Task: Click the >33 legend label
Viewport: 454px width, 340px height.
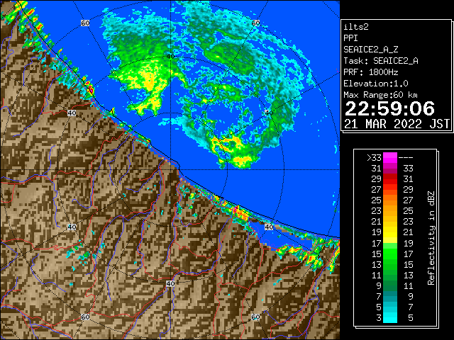Action: pos(374,158)
